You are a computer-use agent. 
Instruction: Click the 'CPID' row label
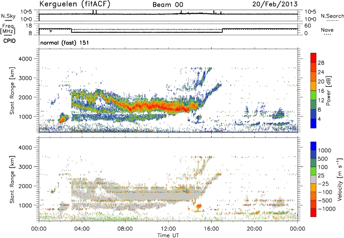point(9,41)
